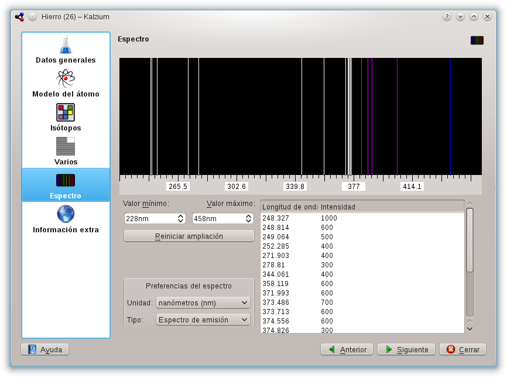Click the isolated violet spectral line
The width and height of the screenshot is (507, 378).
[397, 116]
